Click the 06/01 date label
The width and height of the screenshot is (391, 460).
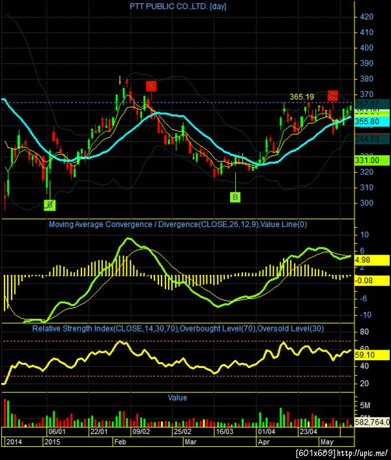pyautogui.click(x=57, y=431)
